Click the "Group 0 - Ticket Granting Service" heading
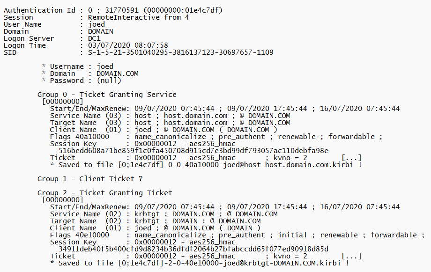Viewport: 431px width, 272px height. [107, 95]
